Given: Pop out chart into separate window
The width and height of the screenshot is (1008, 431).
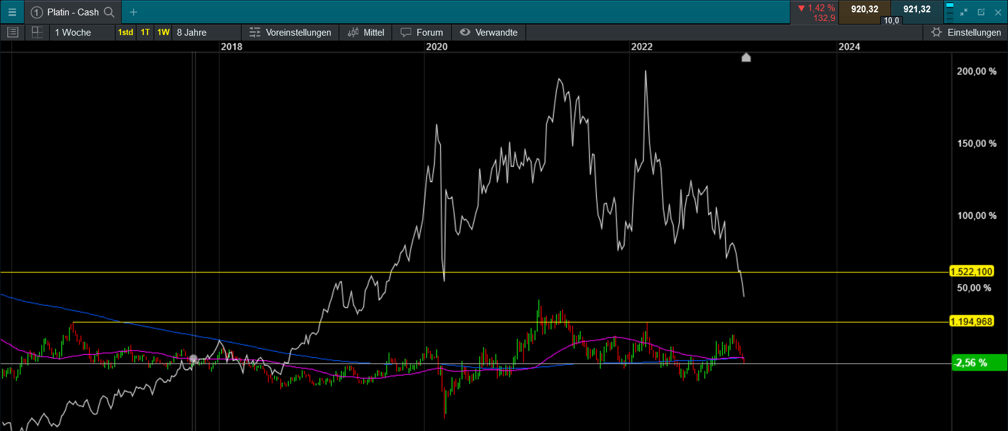Looking at the screenshot, I should [x=981, y=12].
